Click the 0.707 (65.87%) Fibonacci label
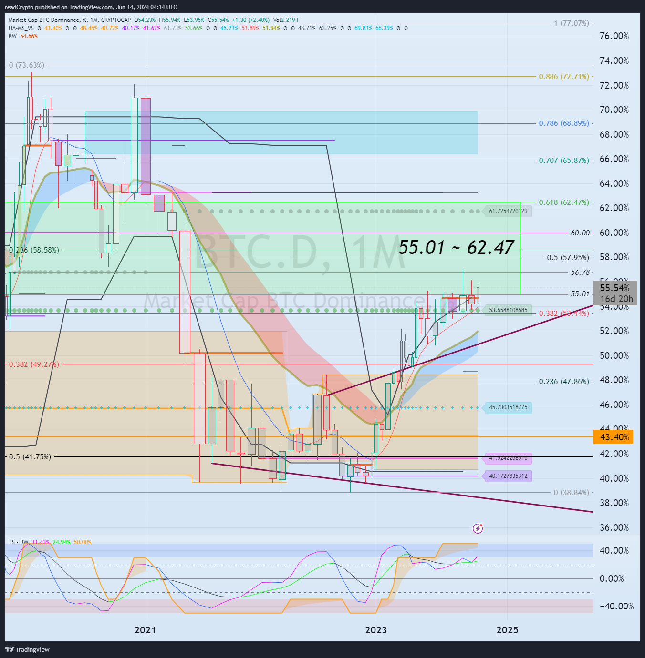 tap(564, 161)
